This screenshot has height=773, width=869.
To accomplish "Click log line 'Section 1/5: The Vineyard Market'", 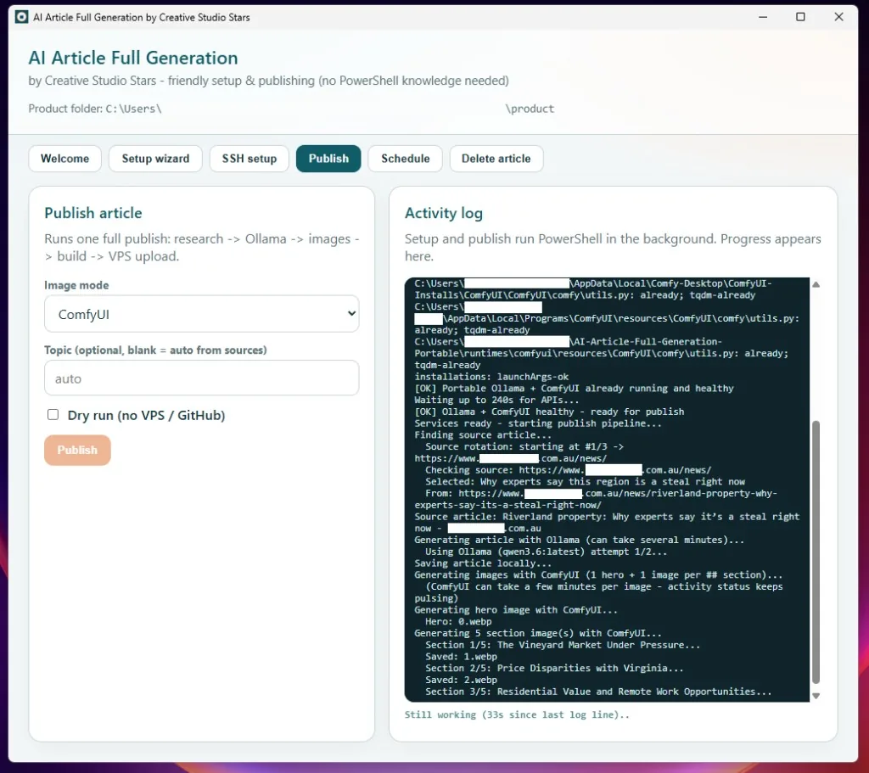I will point(563,645).
